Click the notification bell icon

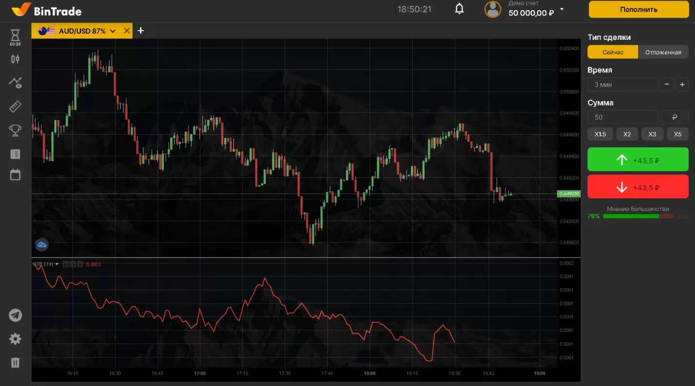pyautogui.click(x=459, y=9)
